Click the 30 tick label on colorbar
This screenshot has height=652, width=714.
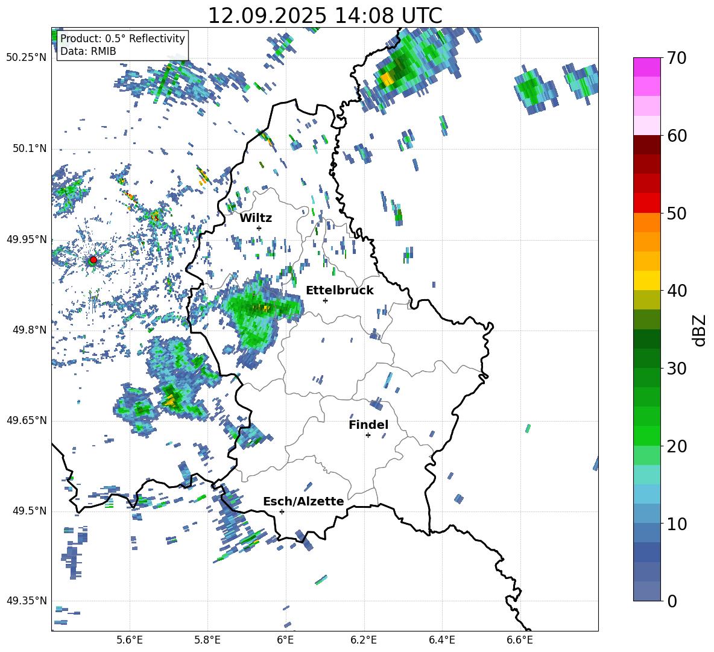click(677, 369)
